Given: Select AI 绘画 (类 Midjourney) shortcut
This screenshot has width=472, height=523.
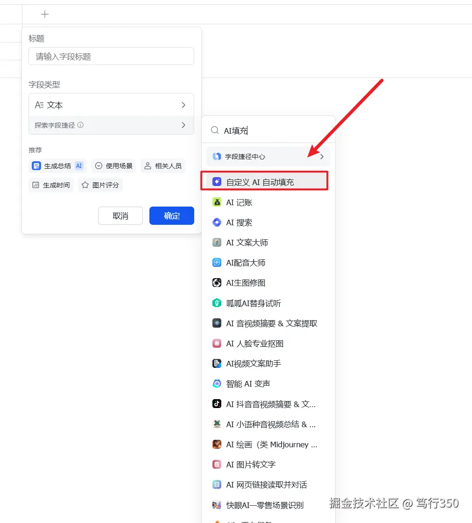Looking at the screenshot, I should tap(268, 444).
